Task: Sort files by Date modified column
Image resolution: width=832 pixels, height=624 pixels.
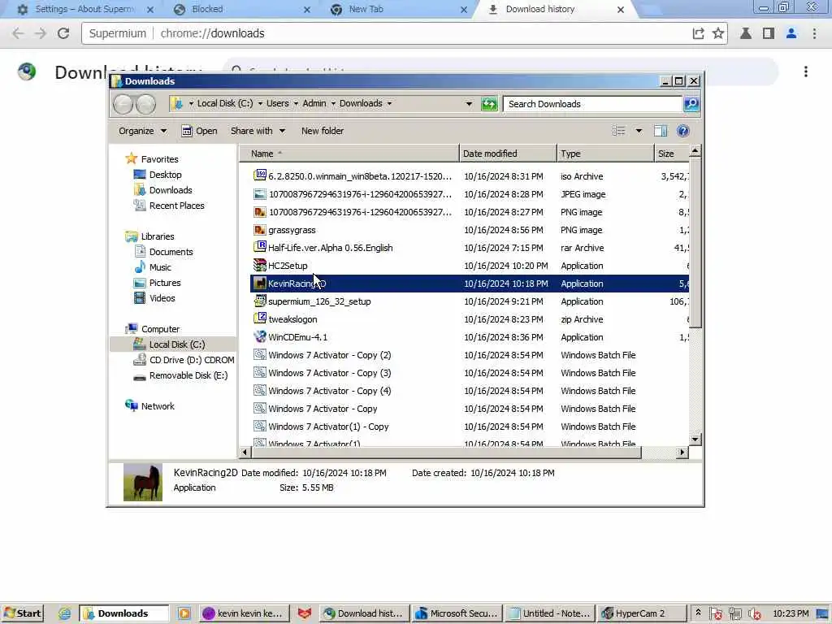Action: (508, 154)
